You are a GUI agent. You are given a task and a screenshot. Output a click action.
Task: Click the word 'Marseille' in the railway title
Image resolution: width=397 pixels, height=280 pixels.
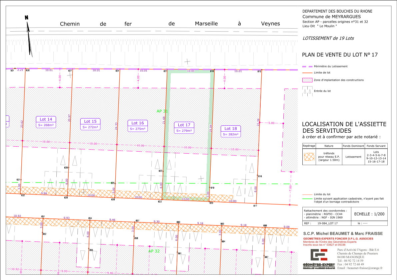click(x=206, y=24)
